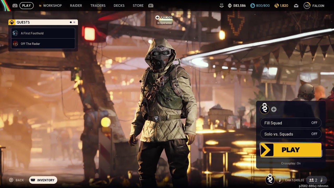Click the 1,820 currency amount
The image size is (334, 188).
pyautogui.click(x=284, y=5)
